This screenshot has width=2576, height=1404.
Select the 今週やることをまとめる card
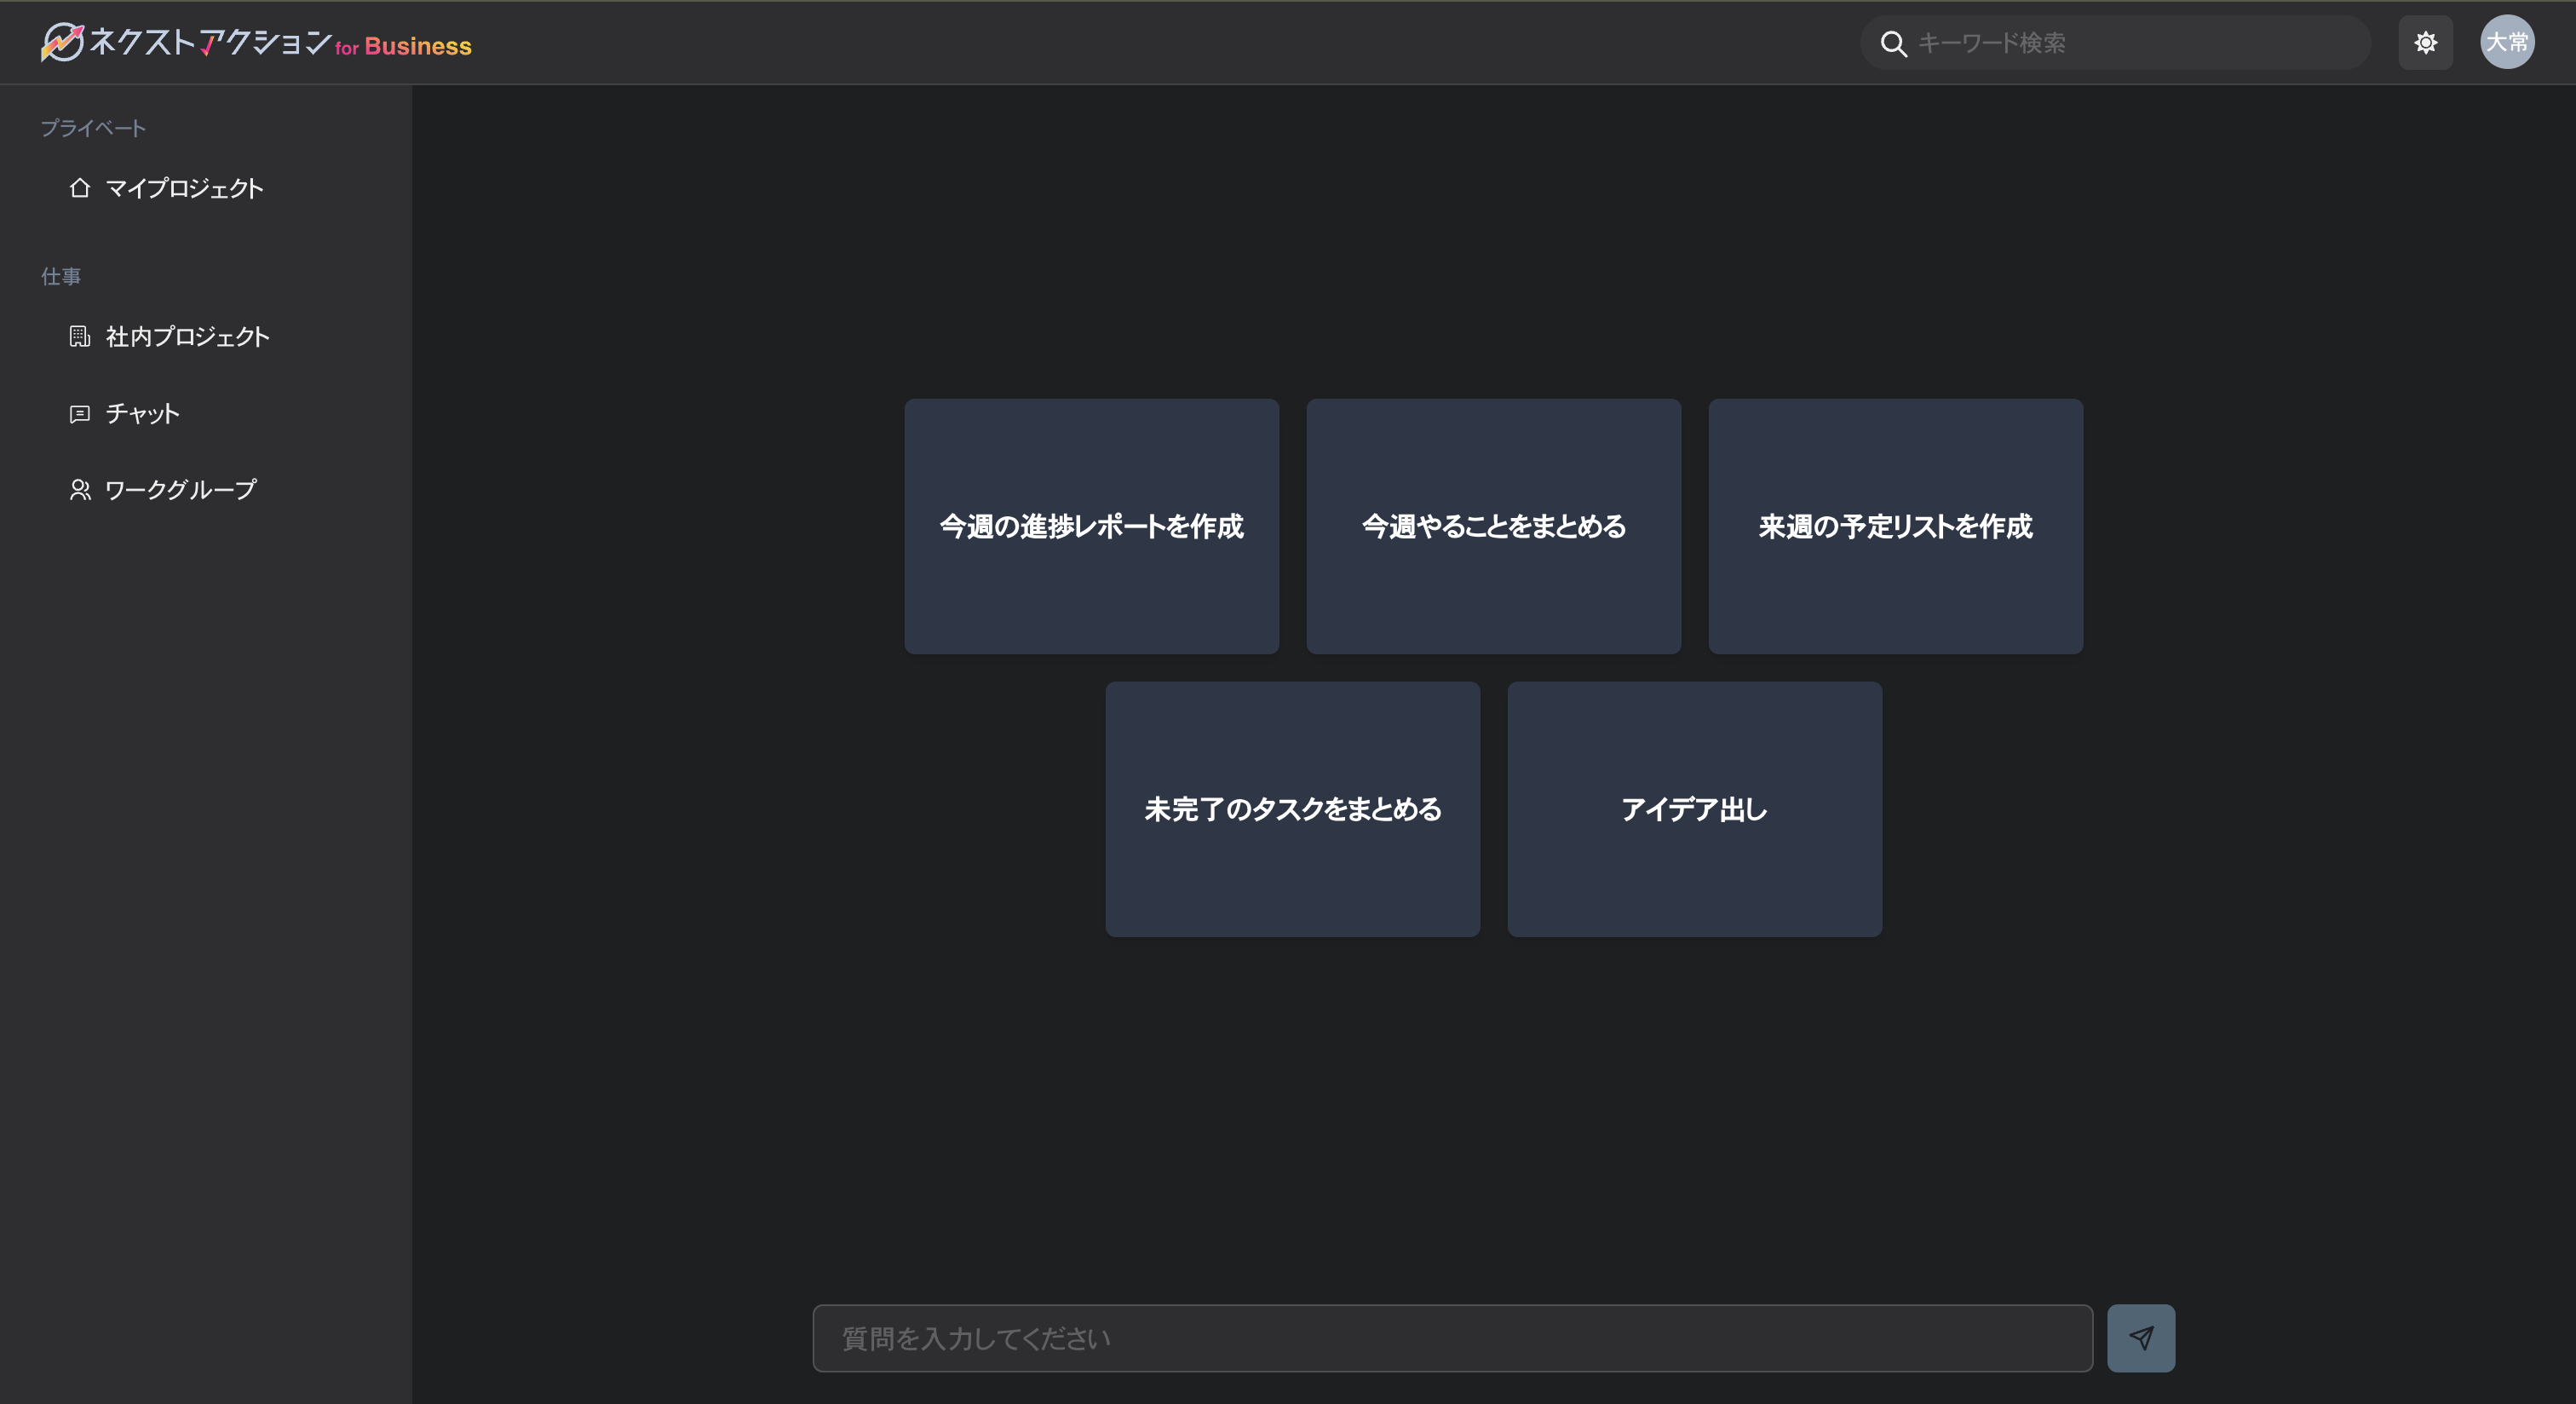pyautogui.click(x=1493, y=526)
